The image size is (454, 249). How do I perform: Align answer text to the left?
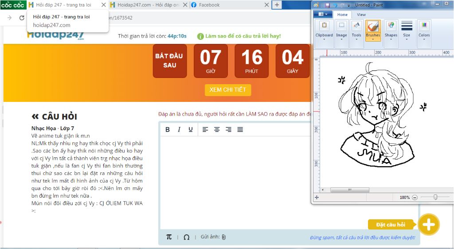pyautogui.click(x=205, y=129)
